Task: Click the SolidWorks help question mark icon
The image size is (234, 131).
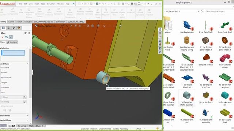Action: coord(146,4)
